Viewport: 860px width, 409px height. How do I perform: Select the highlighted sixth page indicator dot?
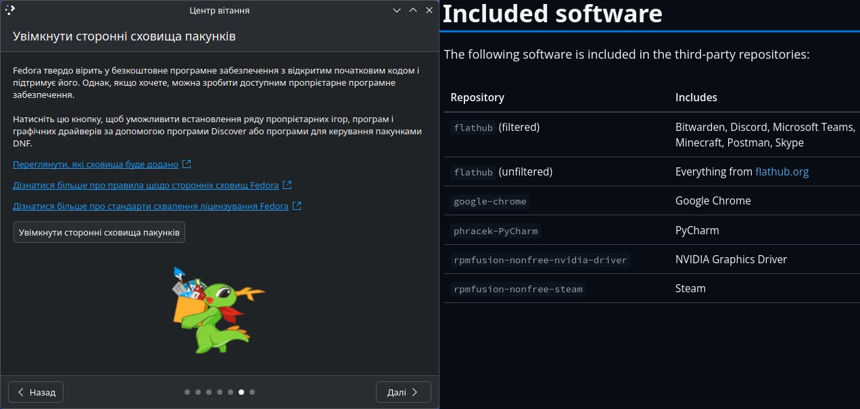pyautogui.click(x=241, y=392)
